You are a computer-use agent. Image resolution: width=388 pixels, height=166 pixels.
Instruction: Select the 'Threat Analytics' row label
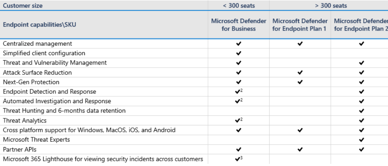pyautogui.click(x=25, y=121)
